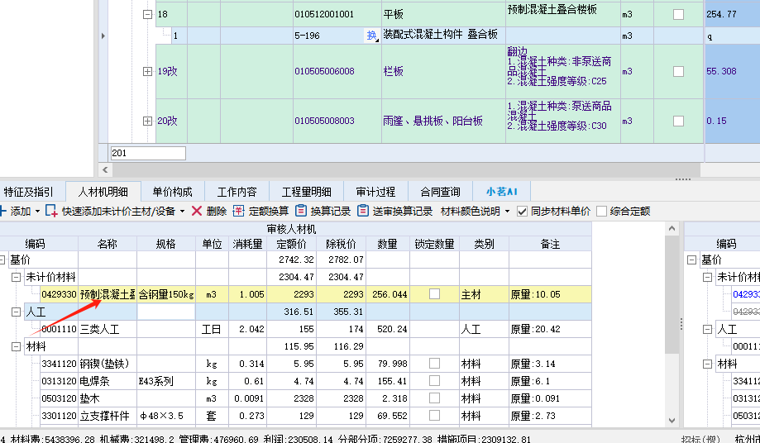Image resolution: width=760 pixels, height=443 pixels.
Task: Toggle 锁定数量 checkbox for 钢楔(垫铁) row
Action: point(435,364)
